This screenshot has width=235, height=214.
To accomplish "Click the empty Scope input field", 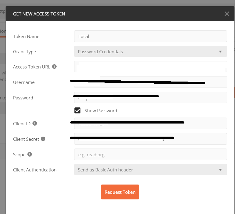I will (150, 154).
